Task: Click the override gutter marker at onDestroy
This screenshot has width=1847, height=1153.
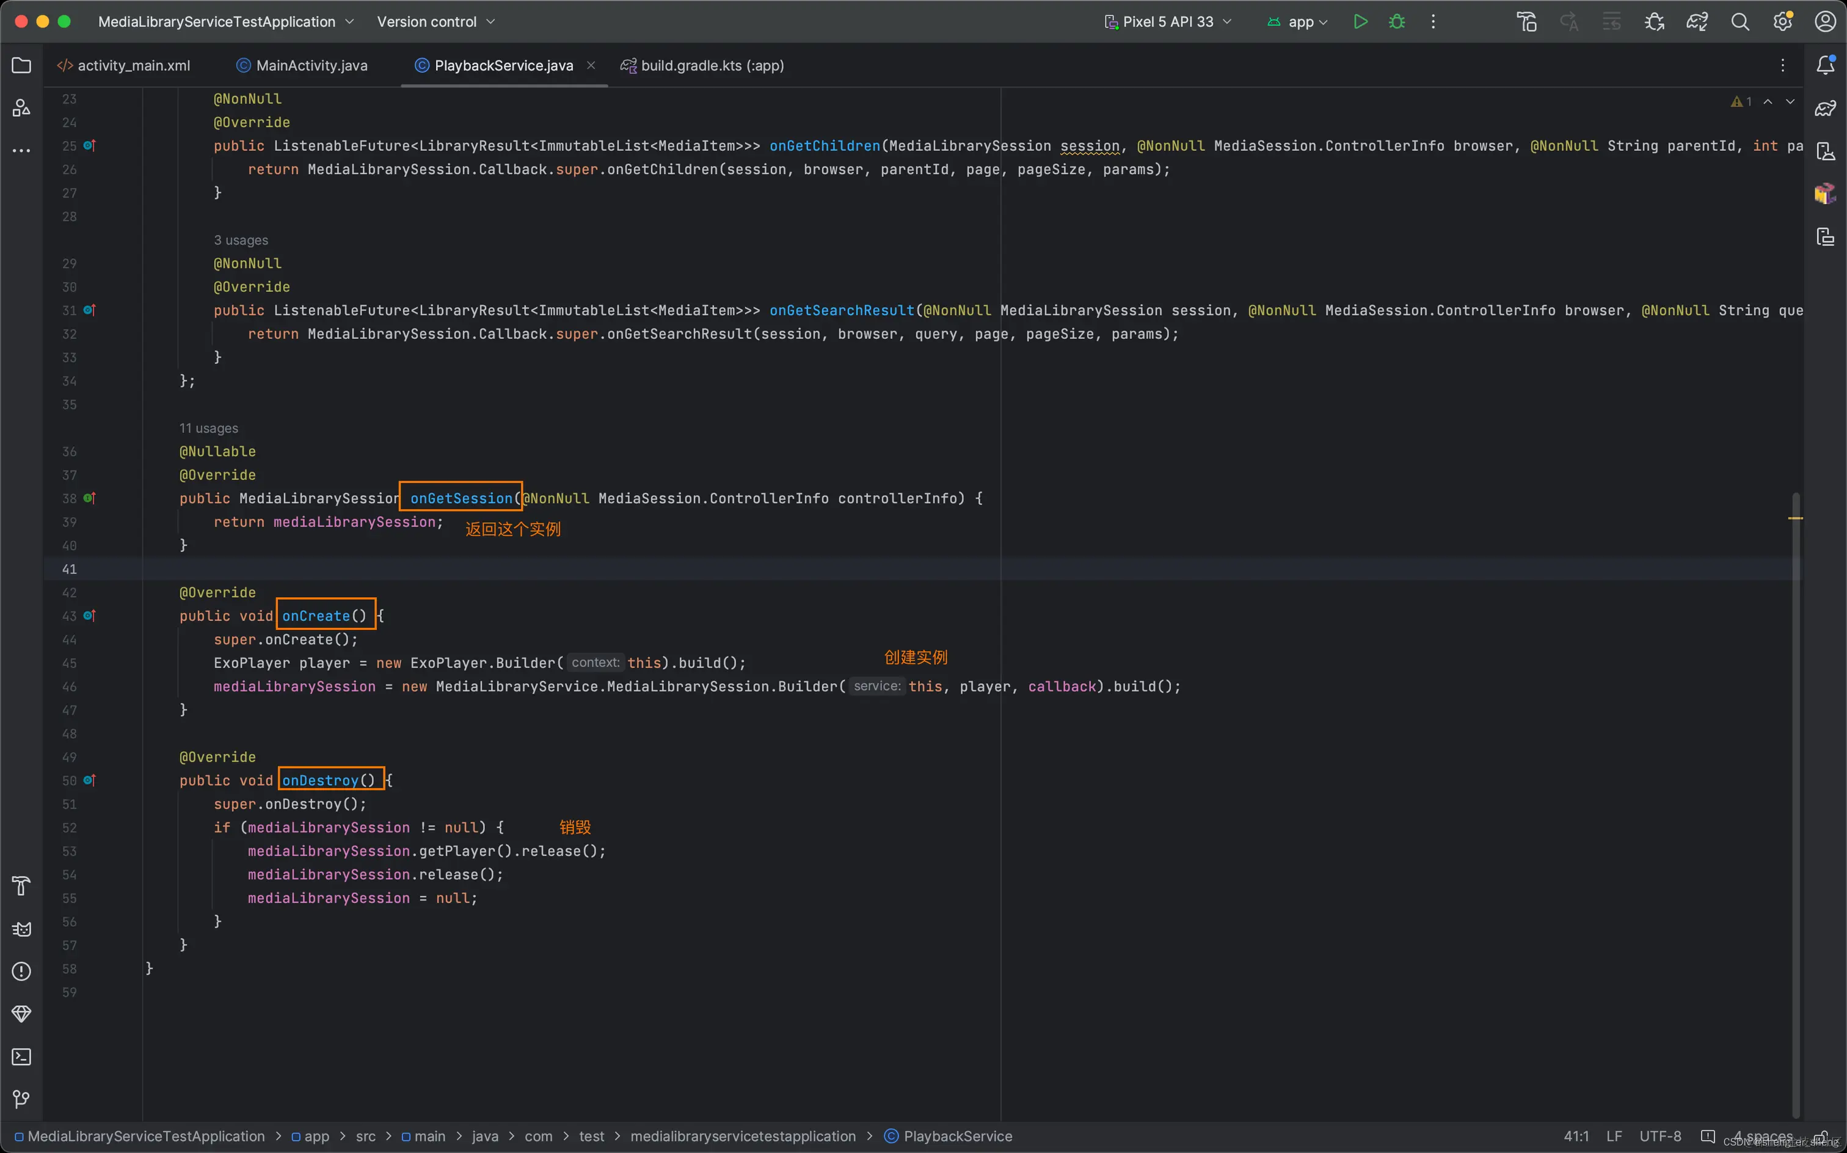Action: point(89,780)
